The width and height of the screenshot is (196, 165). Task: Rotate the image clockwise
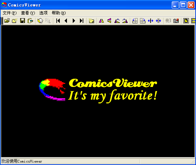coord(125,21)
